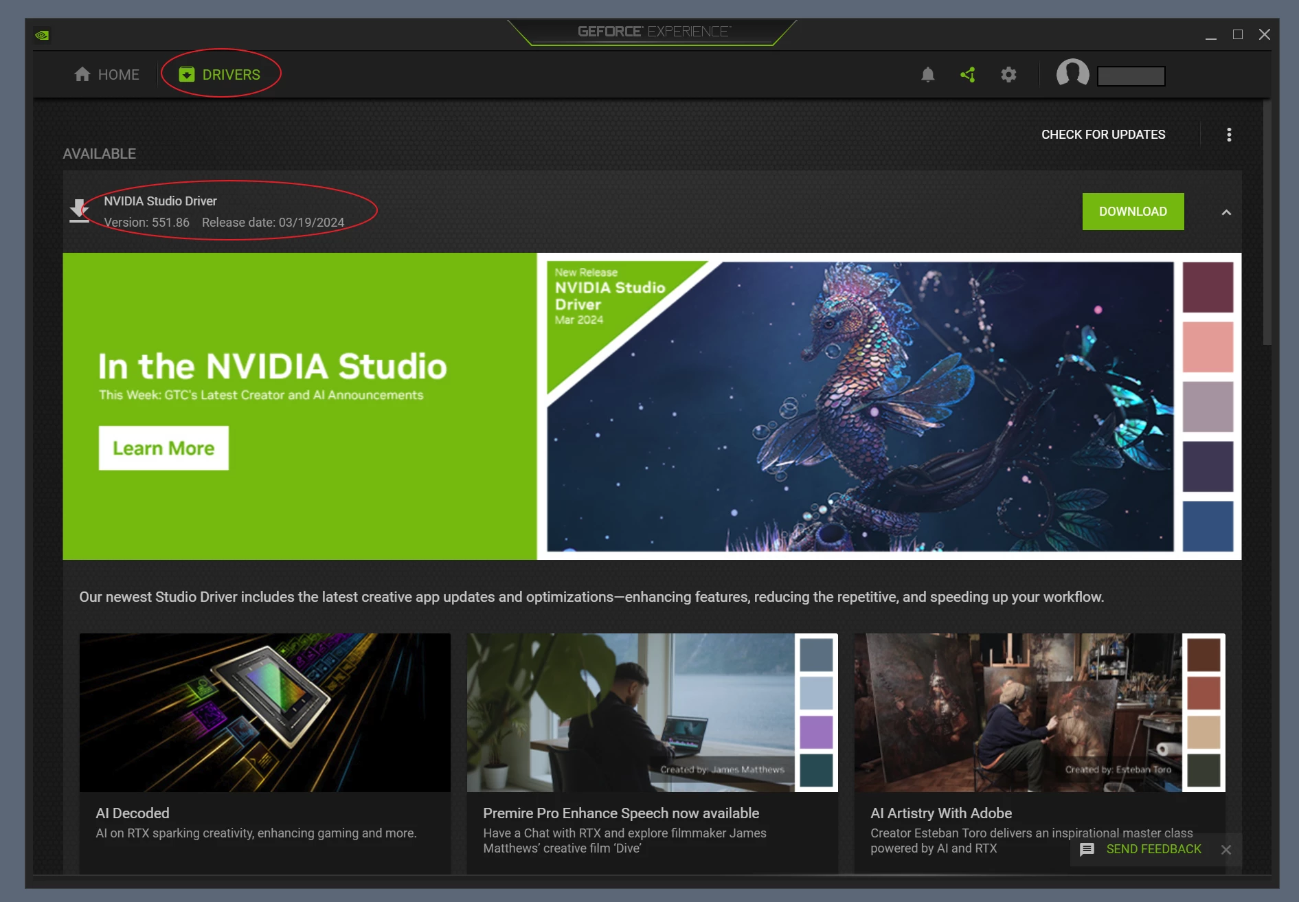Open the share overlay icon
The height and width of the screenshot is (902, 1299).
[968, 74]
